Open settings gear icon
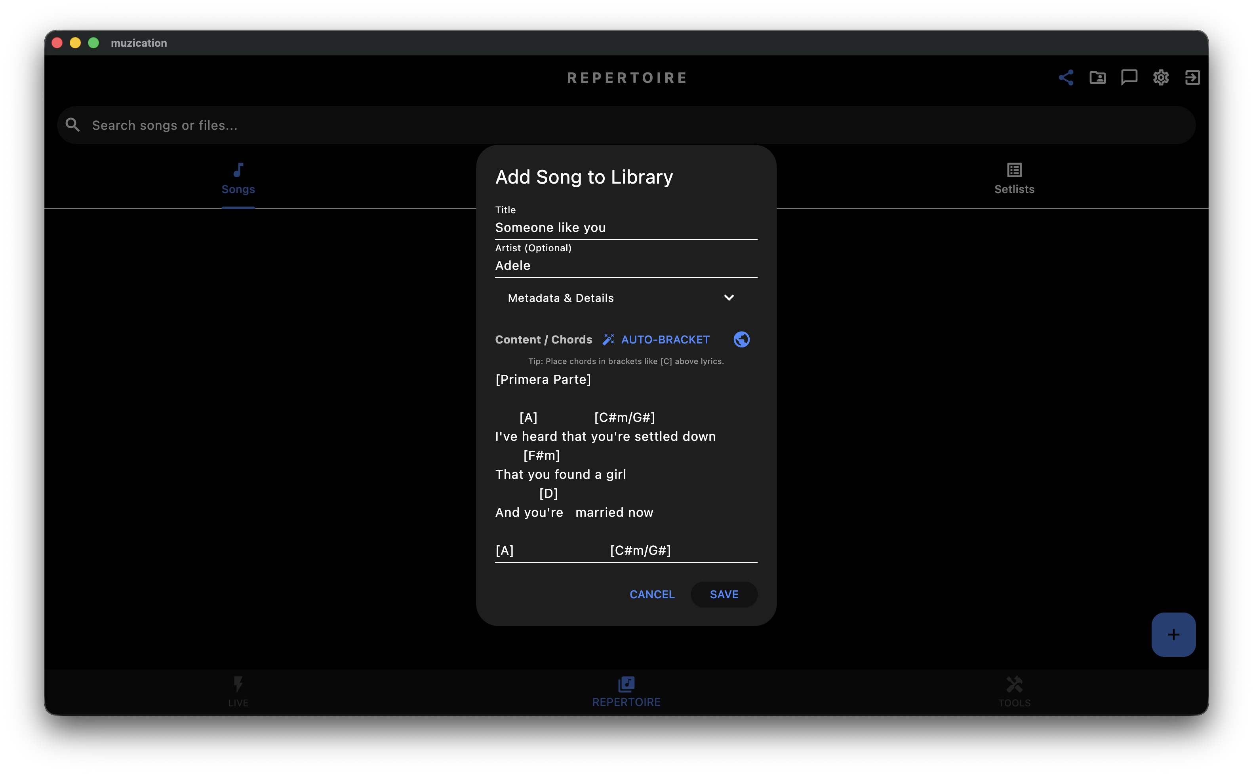The image size is (1253, 774). tap(1161, 77)
